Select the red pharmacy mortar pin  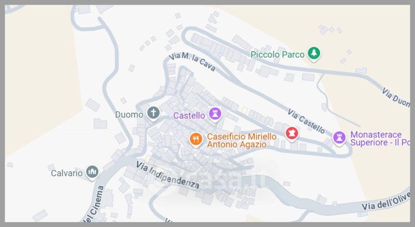click(x=292, y=134)
